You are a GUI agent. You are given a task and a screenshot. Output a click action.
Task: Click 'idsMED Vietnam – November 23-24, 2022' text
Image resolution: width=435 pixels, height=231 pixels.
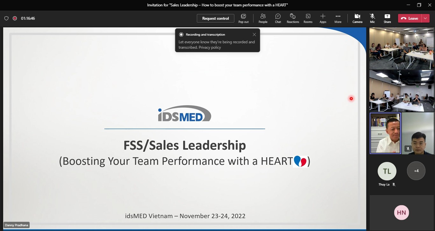185,216
